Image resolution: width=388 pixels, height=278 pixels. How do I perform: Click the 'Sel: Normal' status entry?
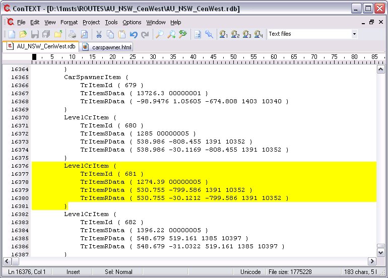coord(118,272)
